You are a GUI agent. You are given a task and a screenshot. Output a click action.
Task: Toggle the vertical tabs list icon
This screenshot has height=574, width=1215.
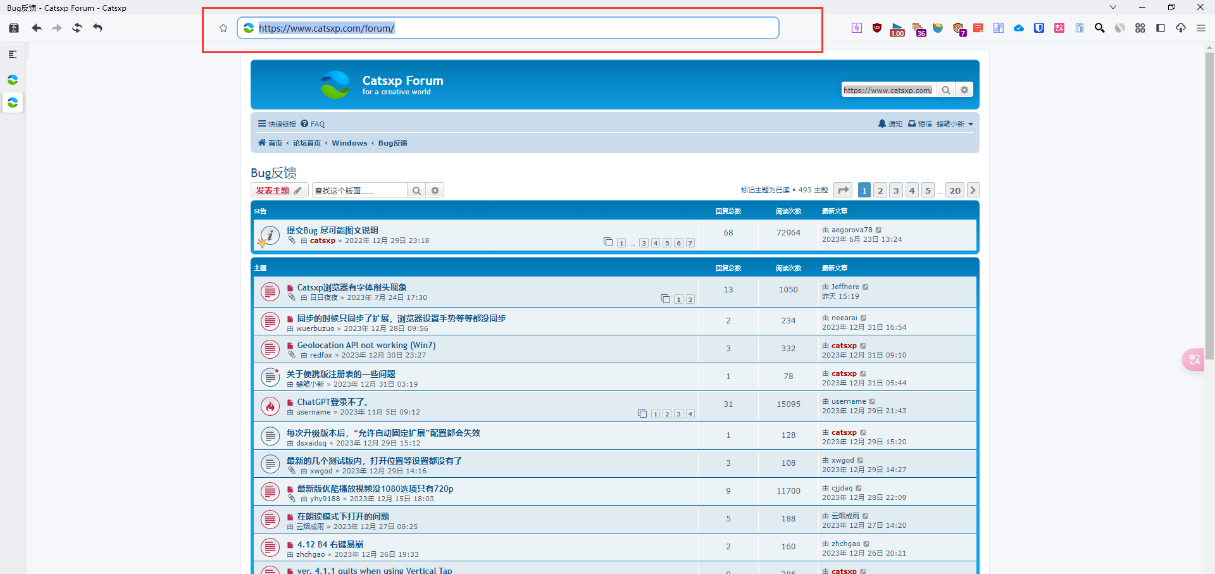point(13,54)
